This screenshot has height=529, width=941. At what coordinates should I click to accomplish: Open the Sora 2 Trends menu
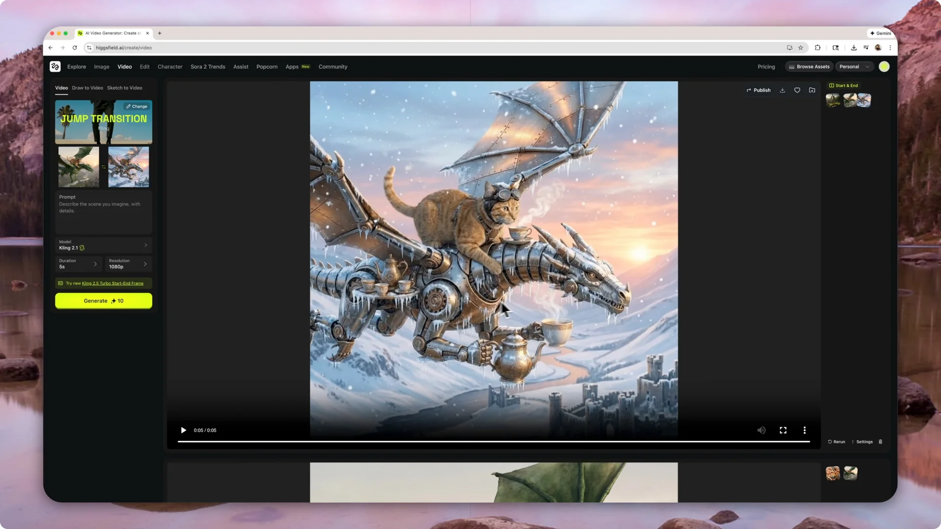tap(208, 67)
